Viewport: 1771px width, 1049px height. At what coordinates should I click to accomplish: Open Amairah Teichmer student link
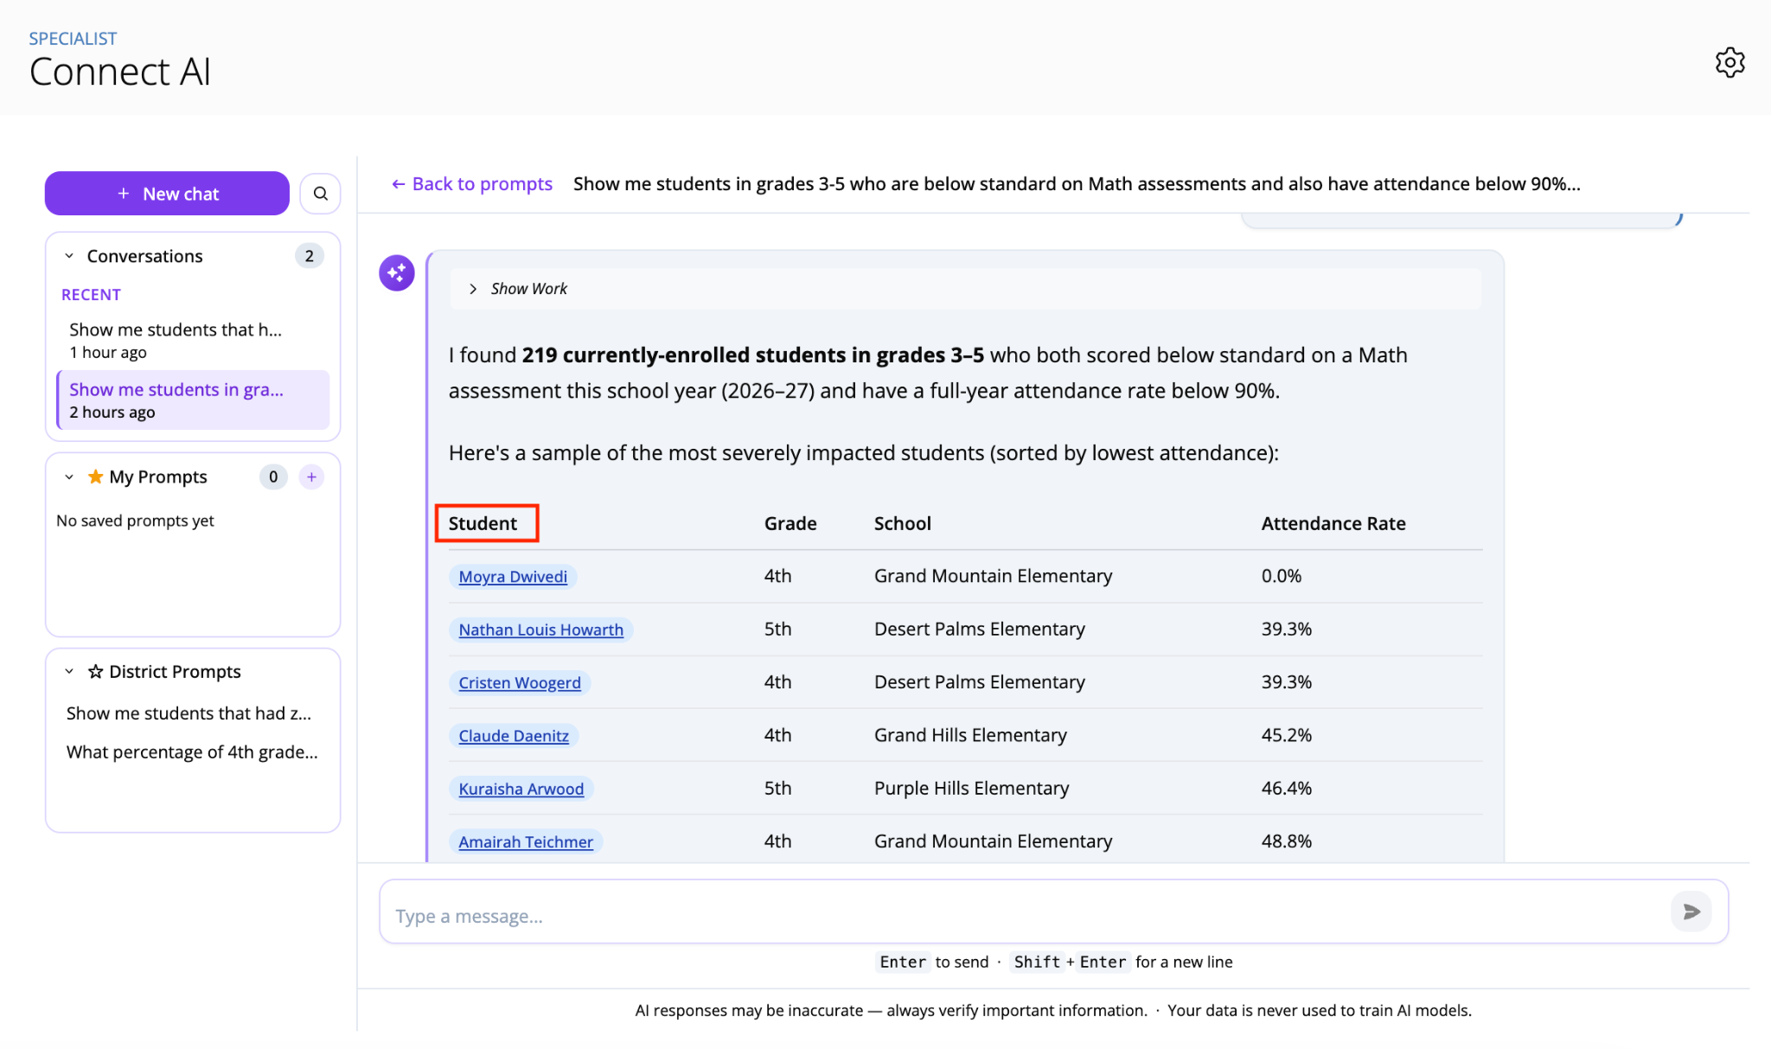[x=526, y=841]
